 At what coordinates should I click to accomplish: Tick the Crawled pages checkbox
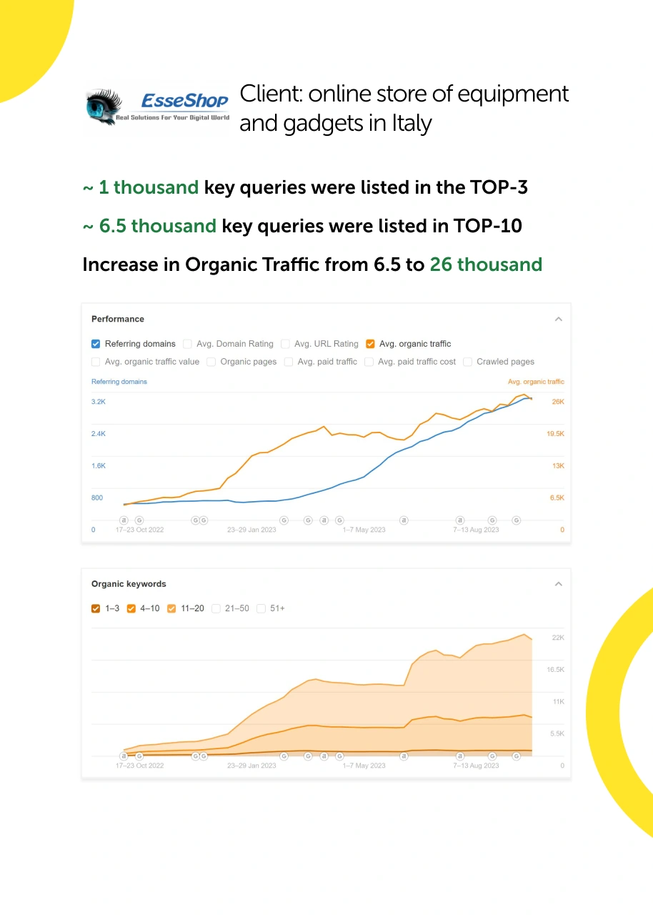pos(467,362)
